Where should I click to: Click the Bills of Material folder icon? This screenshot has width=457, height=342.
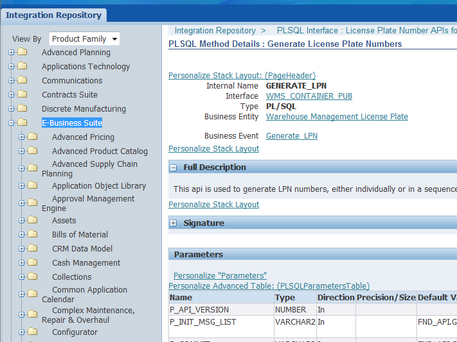point(33,234)
